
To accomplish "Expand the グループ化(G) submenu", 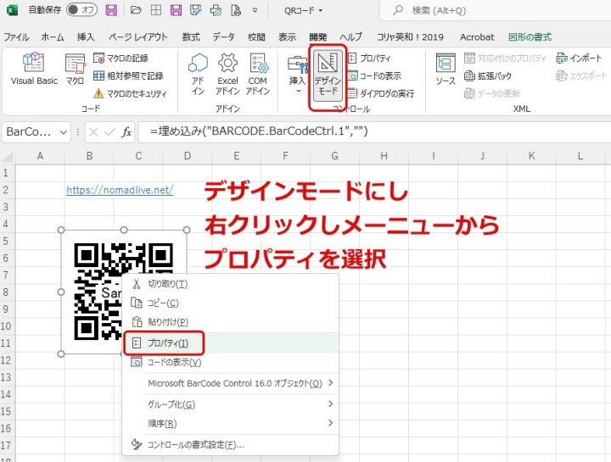I will click(x=230, y=404).
